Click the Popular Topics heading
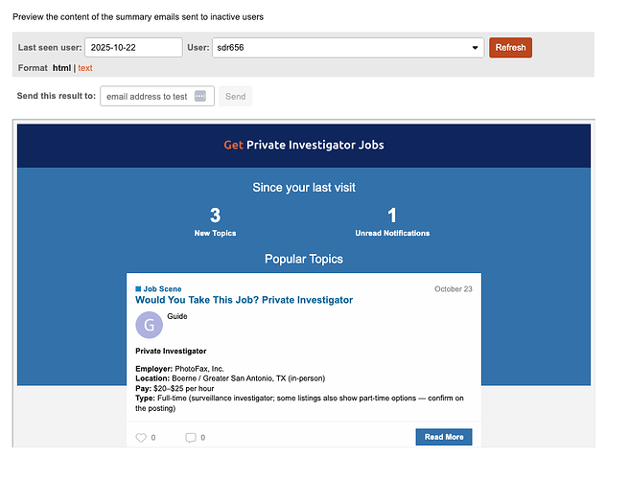 click(x=304, y=259)
